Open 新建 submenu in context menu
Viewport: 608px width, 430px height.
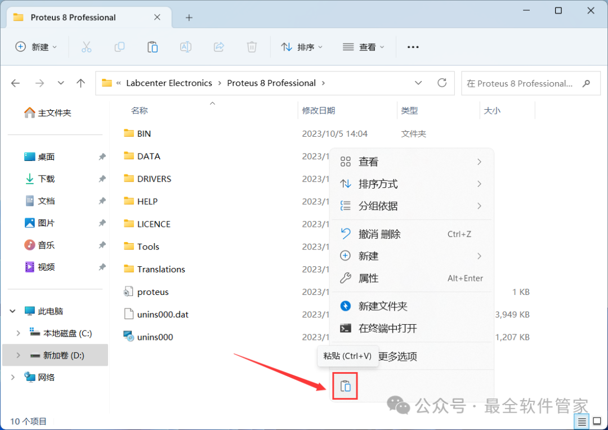click(412, 256)
